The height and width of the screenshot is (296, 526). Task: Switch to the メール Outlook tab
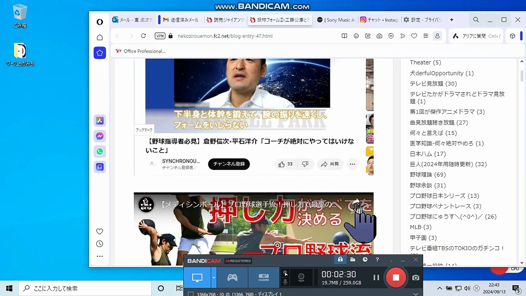132,20
